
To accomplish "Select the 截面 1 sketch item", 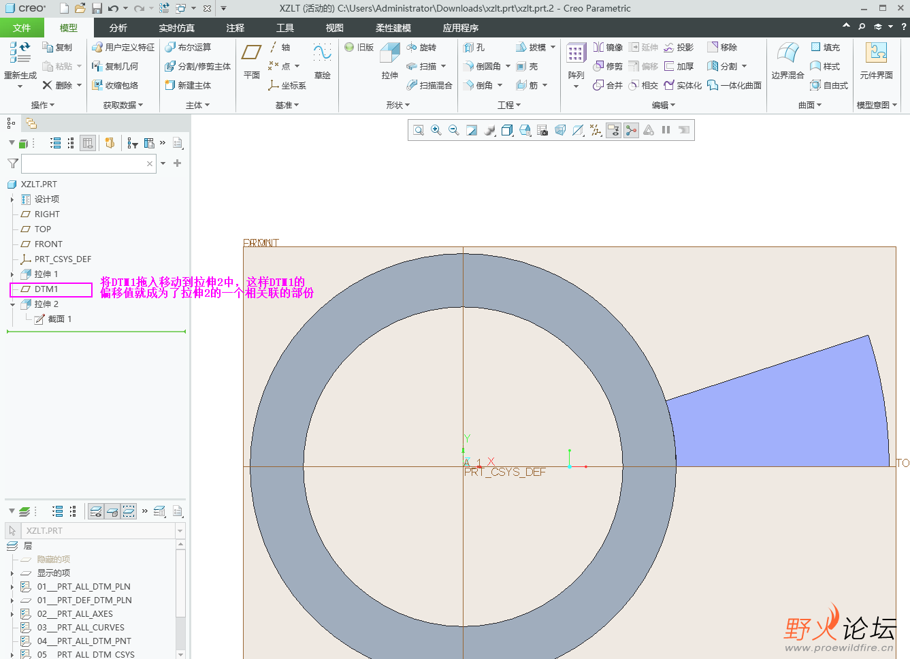I will pos(53,319).
